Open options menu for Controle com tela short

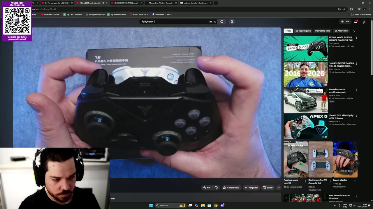coord(305,181)
